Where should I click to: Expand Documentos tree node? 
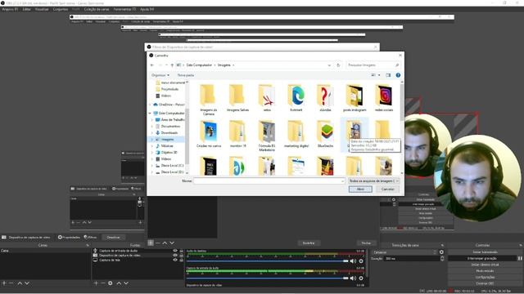pos(152,127)
